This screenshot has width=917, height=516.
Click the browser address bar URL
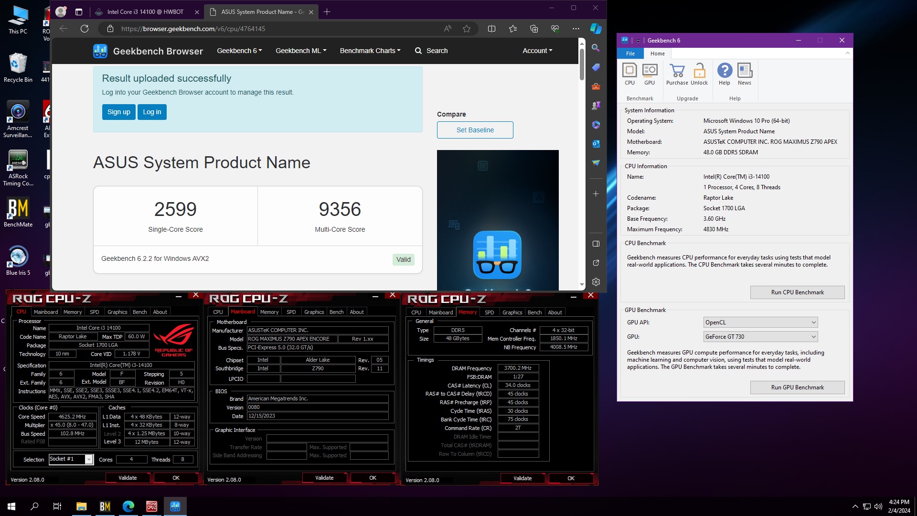(193, 29)
